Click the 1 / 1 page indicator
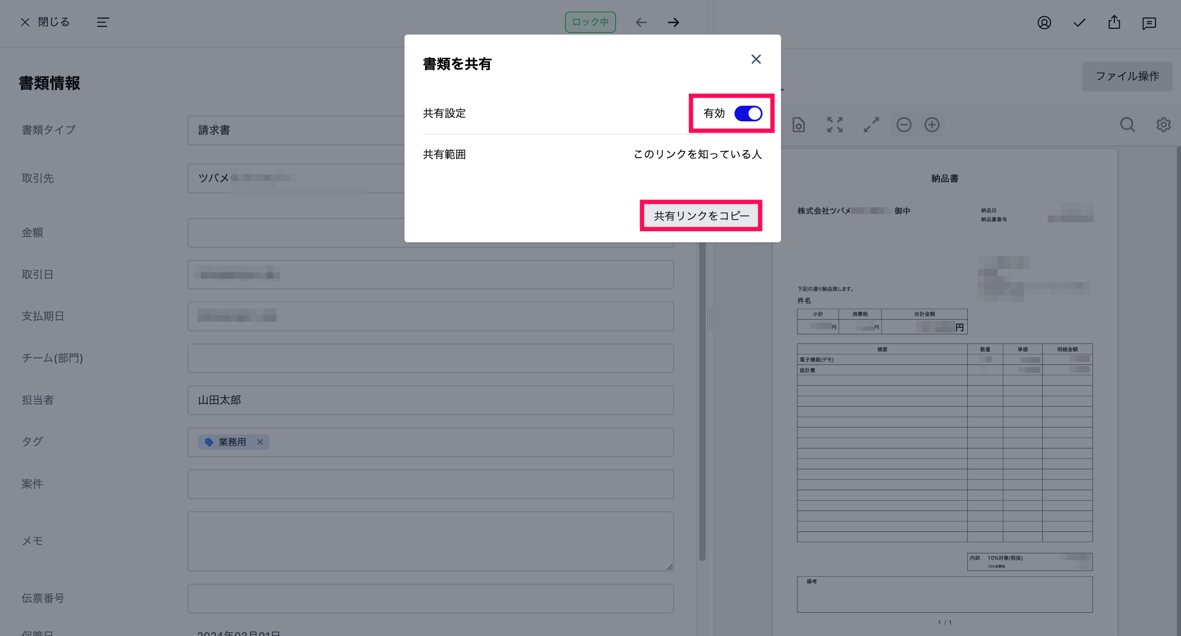The image size is (1181, 636). coord(944,622)
